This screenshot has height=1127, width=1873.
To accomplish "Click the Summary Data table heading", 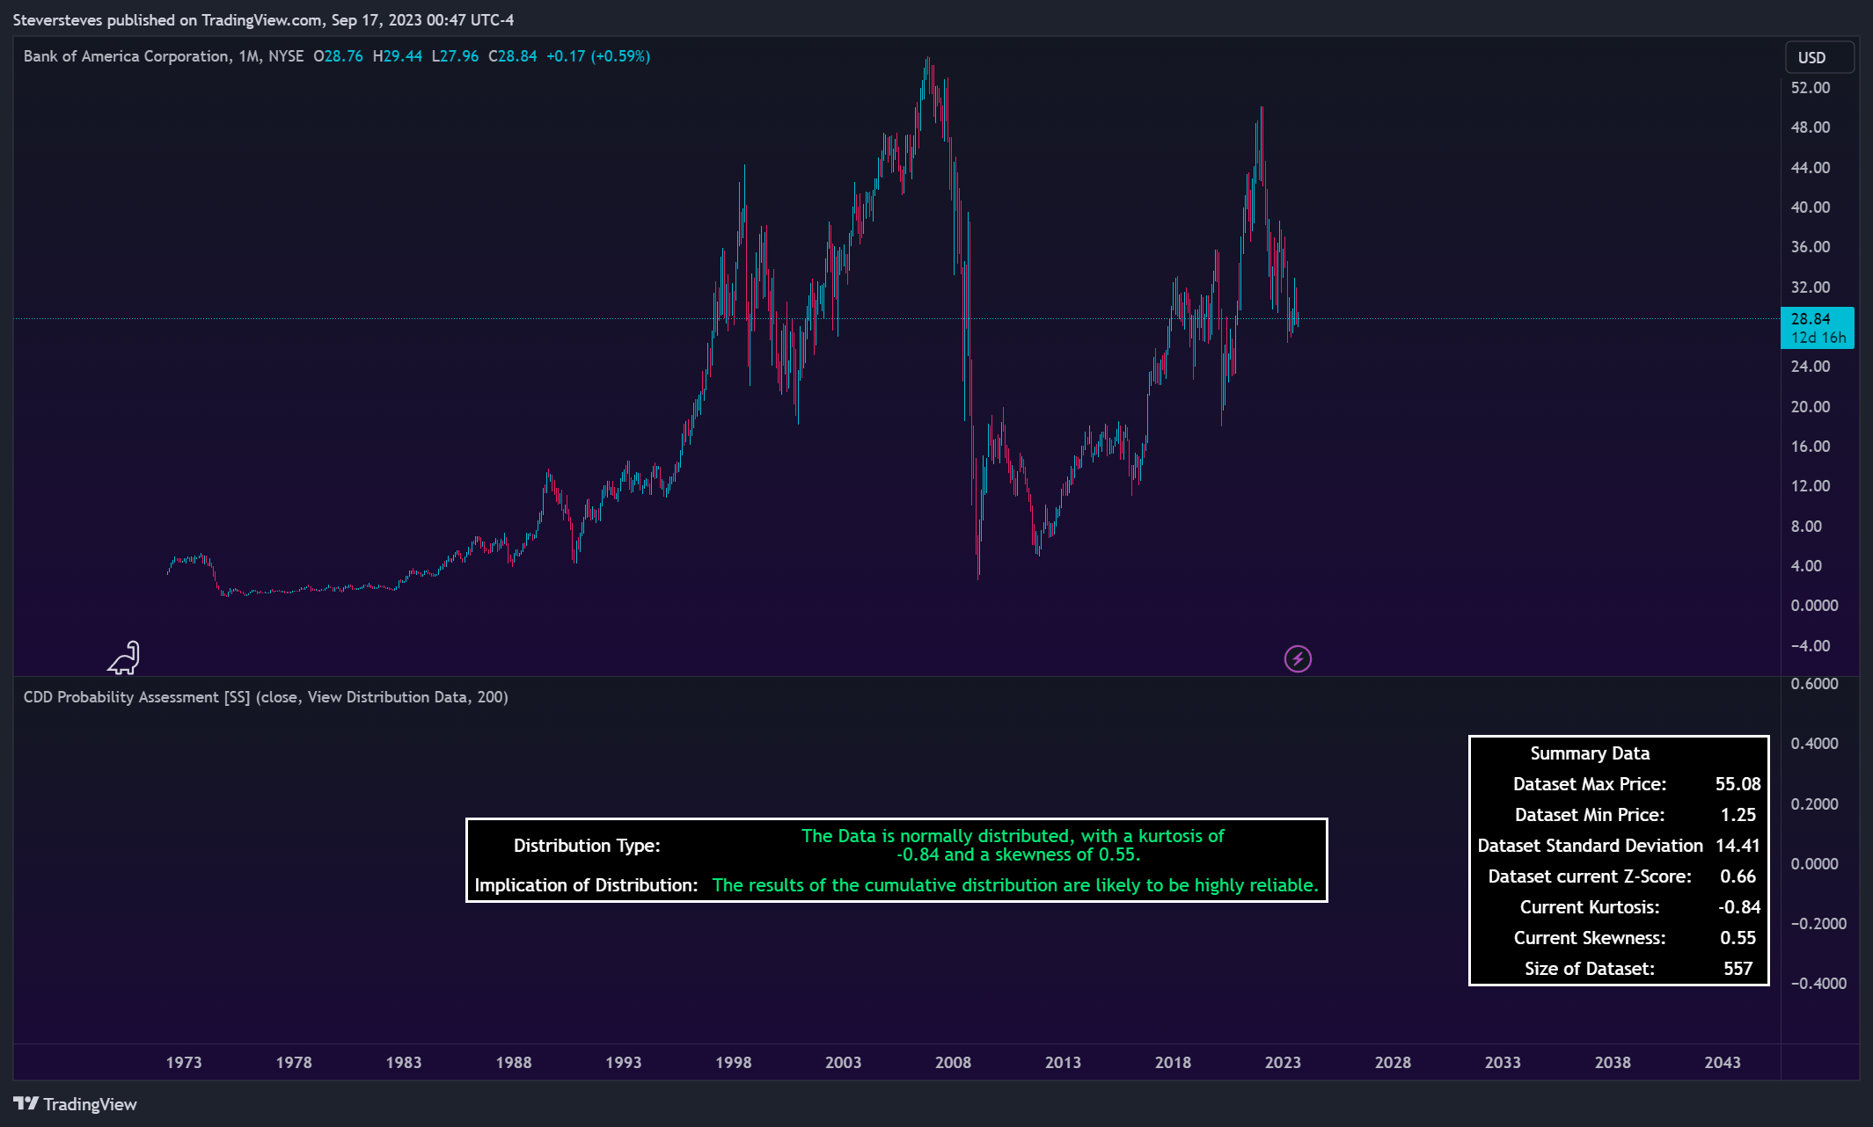I will [1590, 753].
